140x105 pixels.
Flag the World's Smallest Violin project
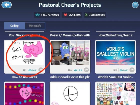[132, 70]
